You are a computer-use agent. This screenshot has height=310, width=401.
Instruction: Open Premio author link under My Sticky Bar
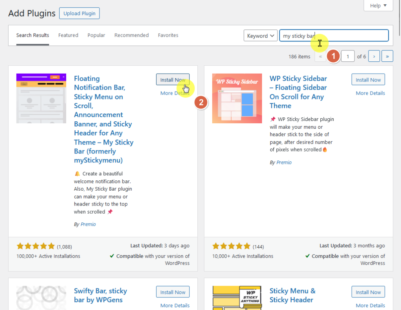coord(88,224)
